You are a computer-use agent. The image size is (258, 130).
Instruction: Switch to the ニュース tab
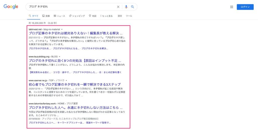pyautogui.click(x=59, y=16)
